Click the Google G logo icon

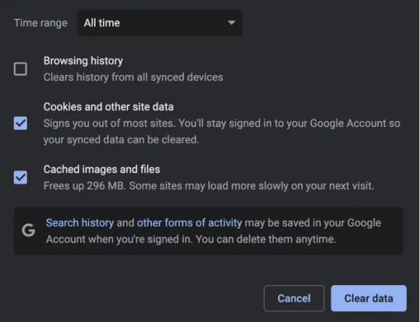tap(28, 230)
